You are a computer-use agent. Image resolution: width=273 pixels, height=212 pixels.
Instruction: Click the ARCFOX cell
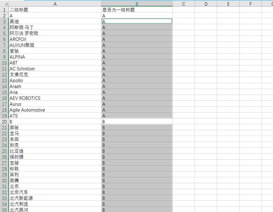(x=55, y=39)
